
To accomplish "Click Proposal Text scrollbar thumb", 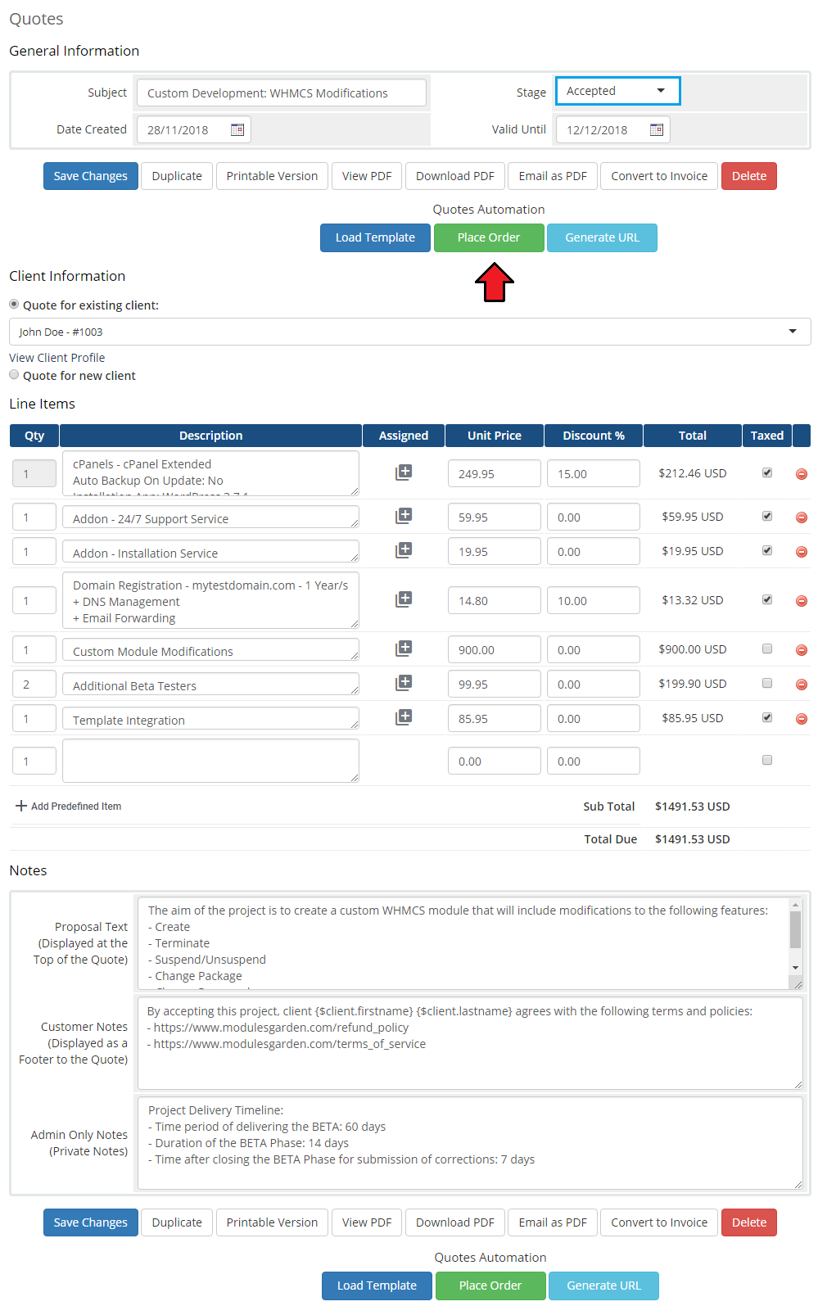I will click(795, 930).
